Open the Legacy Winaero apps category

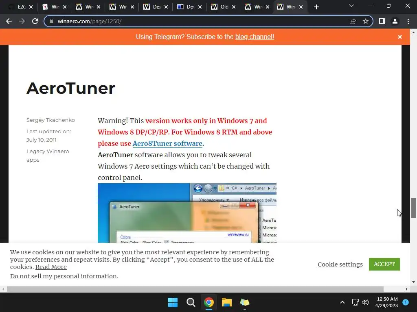coord(48,156)
